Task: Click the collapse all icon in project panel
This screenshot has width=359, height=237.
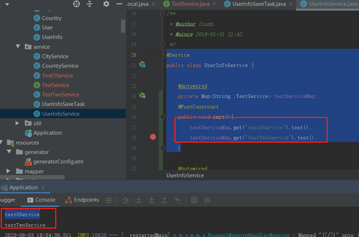Action: 89,4
